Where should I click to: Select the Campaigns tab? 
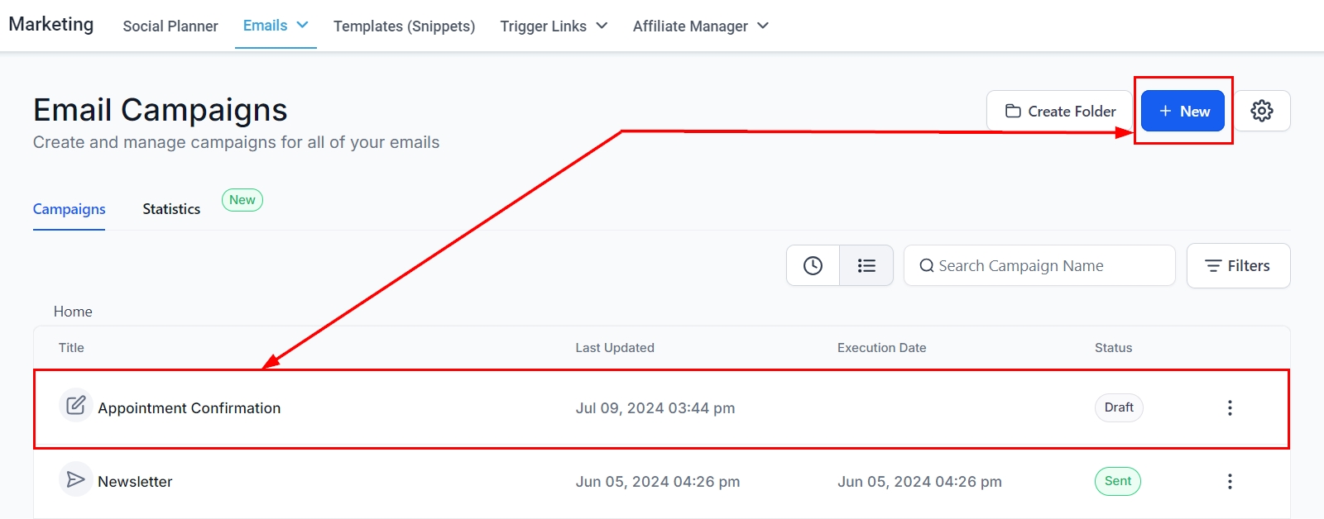(x=70, y=209)
